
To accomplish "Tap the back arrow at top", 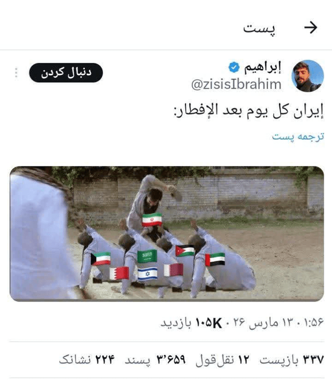I will coord(311,28).
